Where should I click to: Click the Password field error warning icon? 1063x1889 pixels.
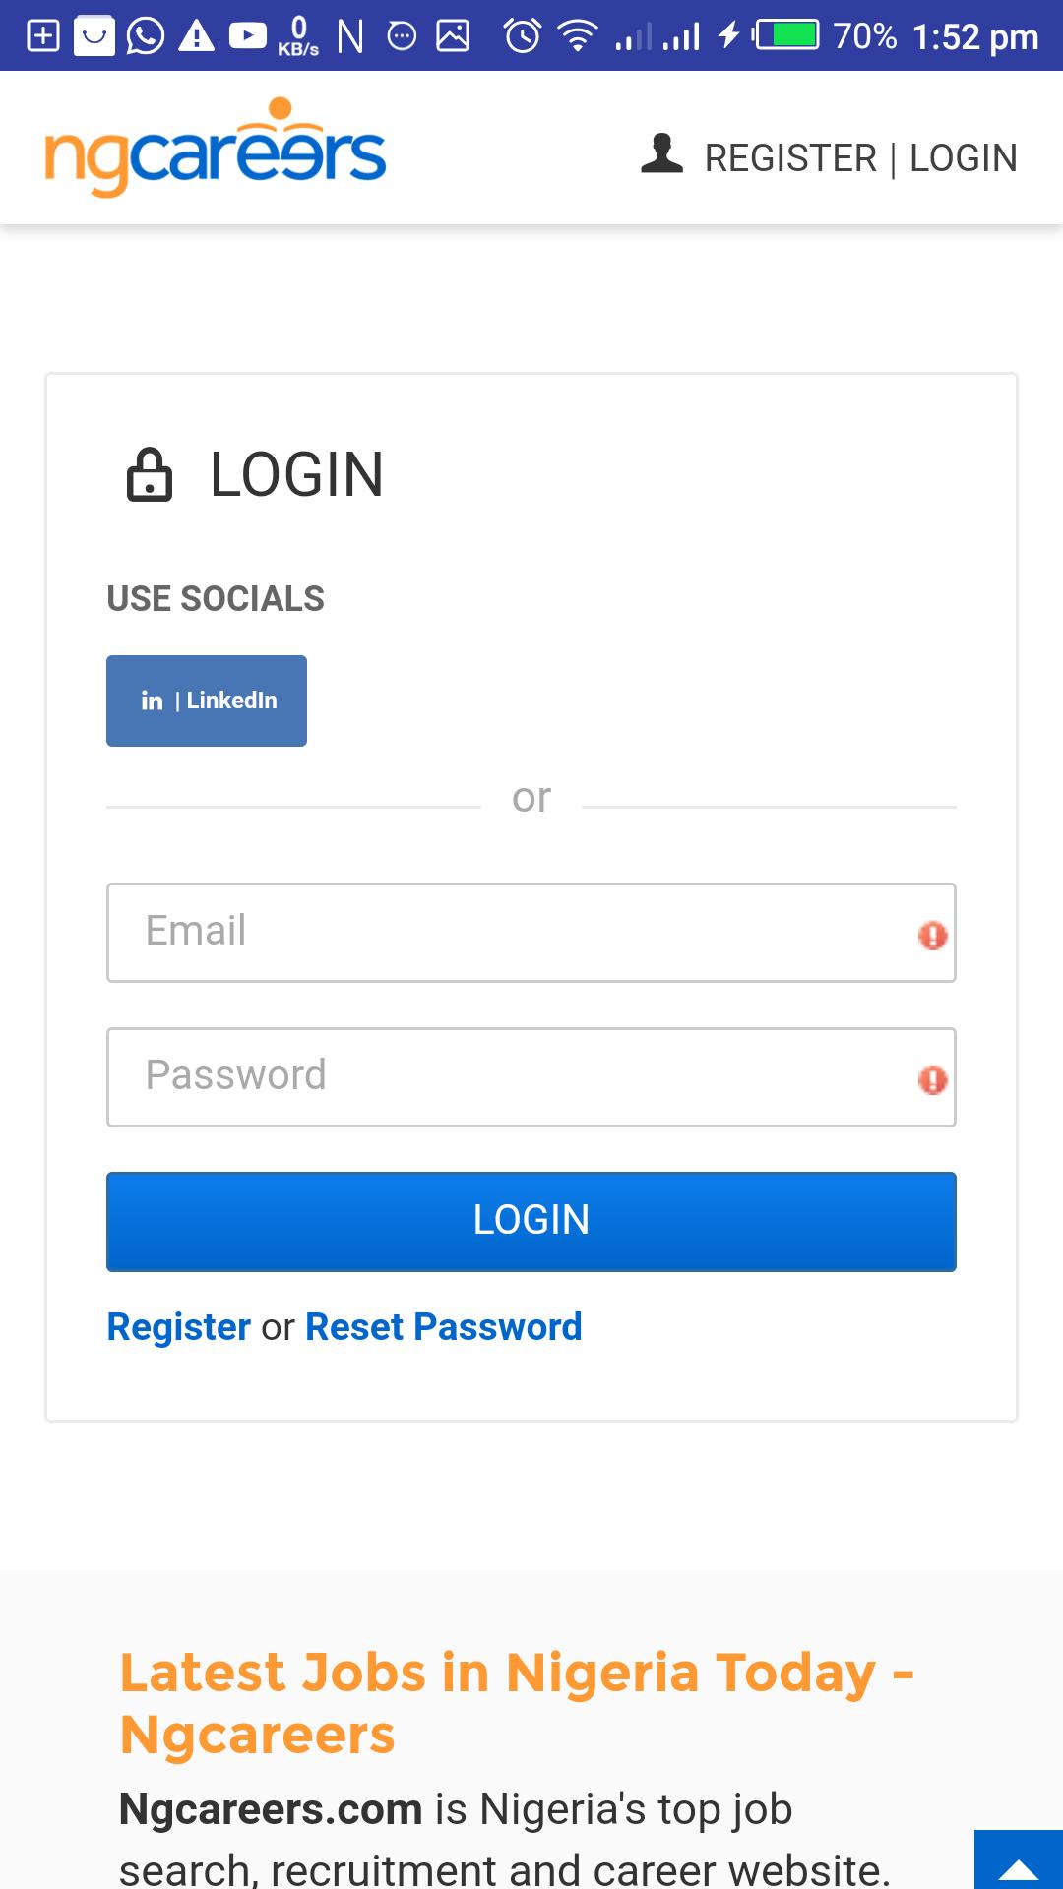point(932,1079)
